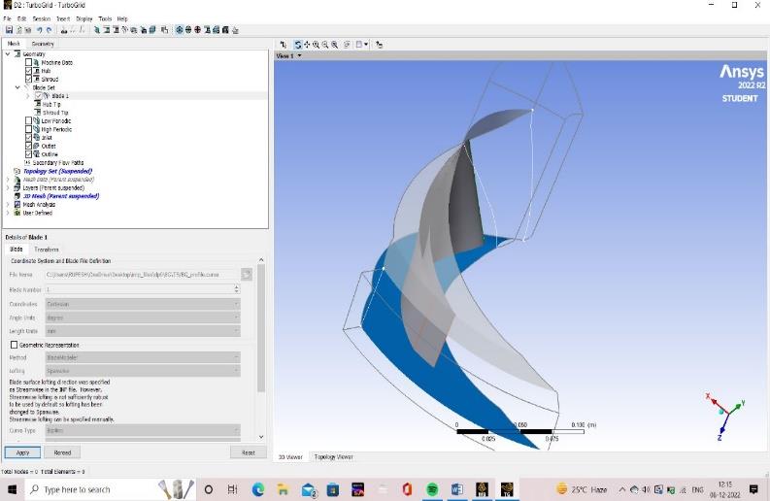Screen dimensions: 770x501
Task: Click the Details panel vertical scrollbar
Action: [261, 328]
